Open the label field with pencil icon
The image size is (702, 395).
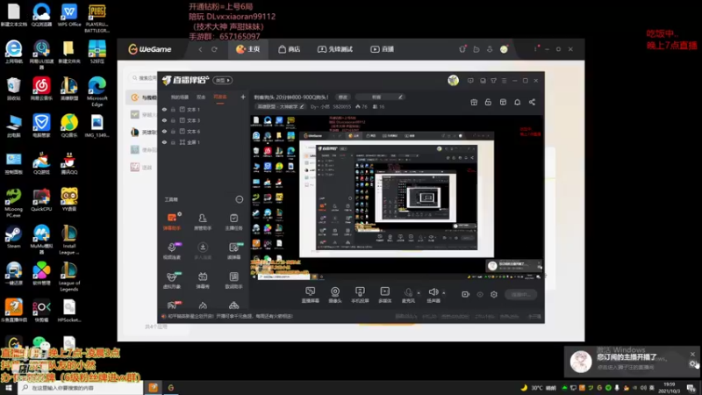380,97
